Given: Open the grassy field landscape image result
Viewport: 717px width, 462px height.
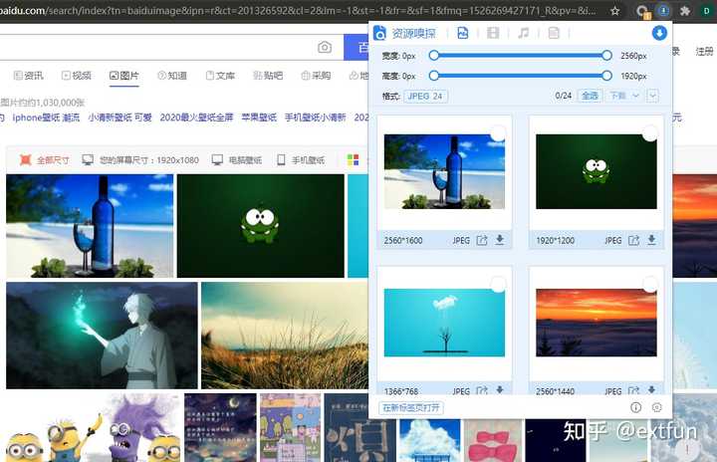Looking at the screenshot, I should pyautogui.click(x=285, y=336).
